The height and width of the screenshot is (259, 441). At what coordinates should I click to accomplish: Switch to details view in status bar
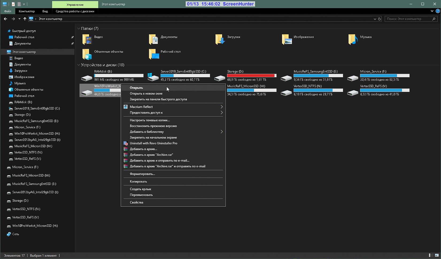431,255
